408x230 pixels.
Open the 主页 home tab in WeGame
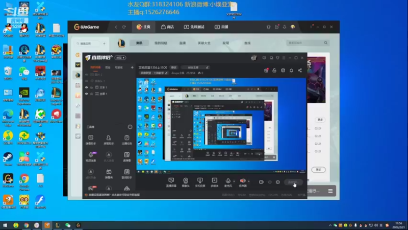click(x=144, y=27)
